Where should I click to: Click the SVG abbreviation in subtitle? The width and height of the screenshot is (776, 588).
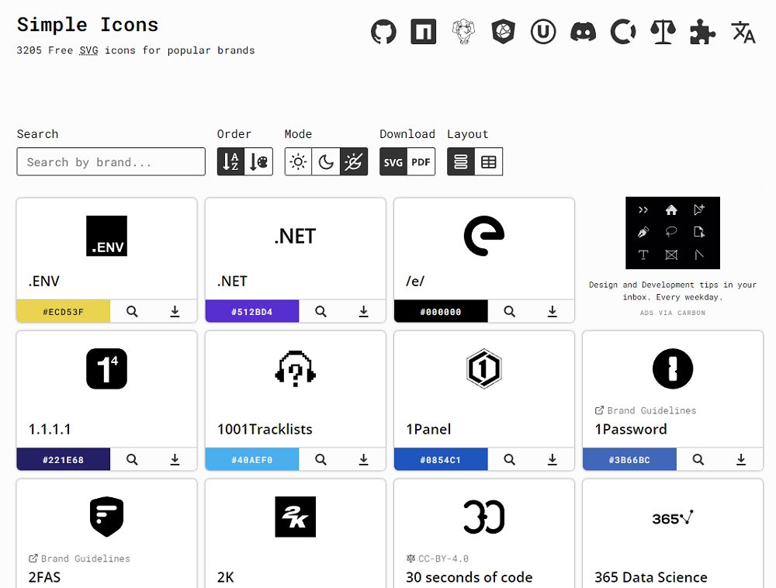coord(88,50)
